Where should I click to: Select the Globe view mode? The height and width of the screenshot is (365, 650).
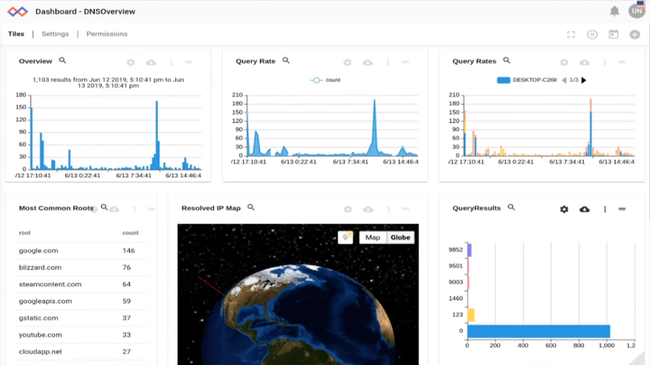[400, 237]
